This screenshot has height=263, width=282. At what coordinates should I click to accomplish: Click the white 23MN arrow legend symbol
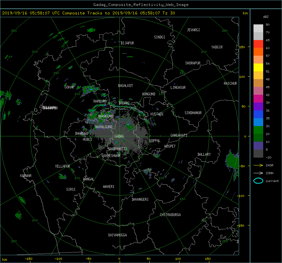coord(258,173)
